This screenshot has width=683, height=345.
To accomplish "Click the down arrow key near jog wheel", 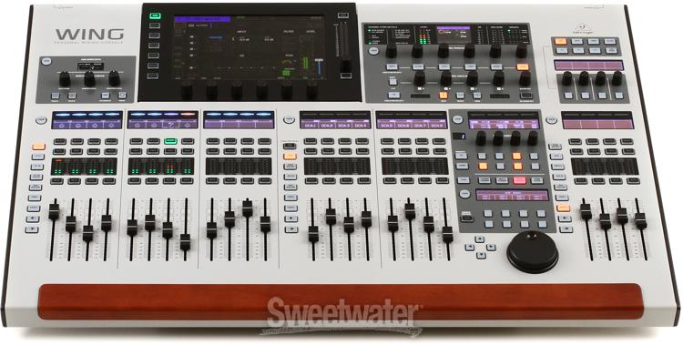I will [x=481, y=256].
